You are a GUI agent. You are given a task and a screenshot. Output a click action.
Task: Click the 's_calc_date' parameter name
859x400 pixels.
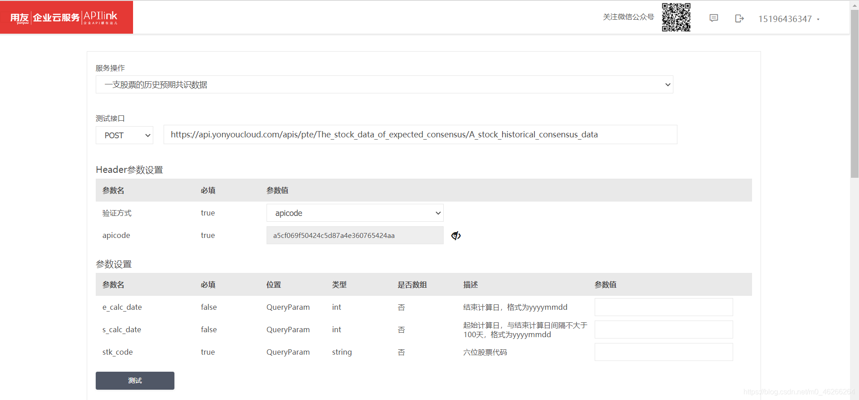click(x=122, y=330)
